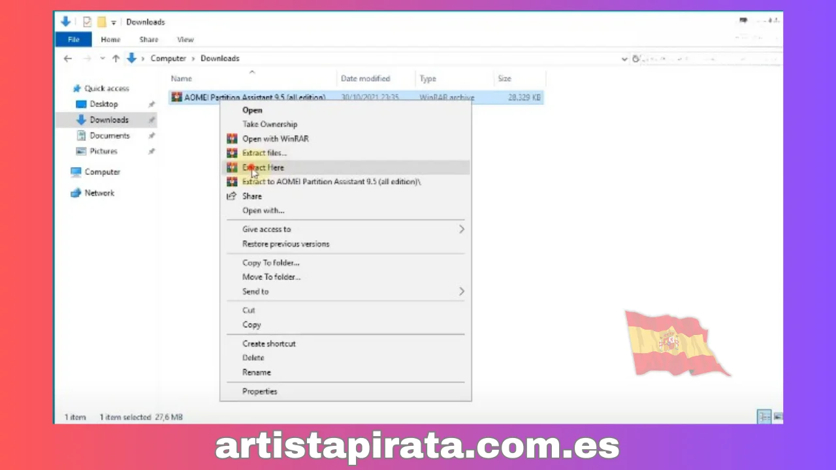Click WinRAR icon beside Extract files

(231, 153)
